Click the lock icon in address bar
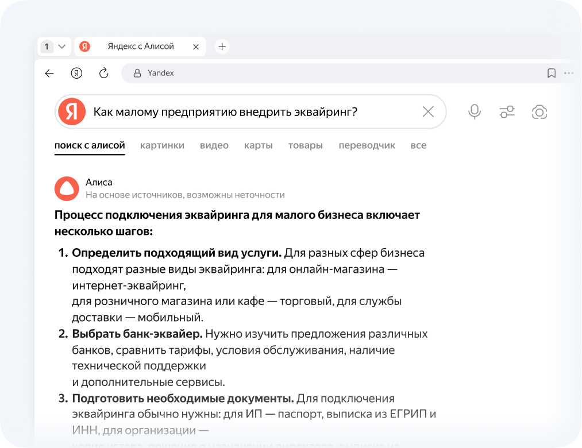 click(137, 73)
